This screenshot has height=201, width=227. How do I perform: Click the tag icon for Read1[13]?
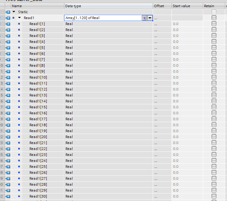(8, 95)
